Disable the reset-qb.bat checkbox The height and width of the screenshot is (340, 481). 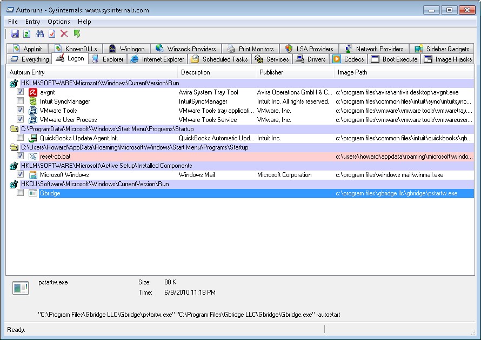pos(20,156)
